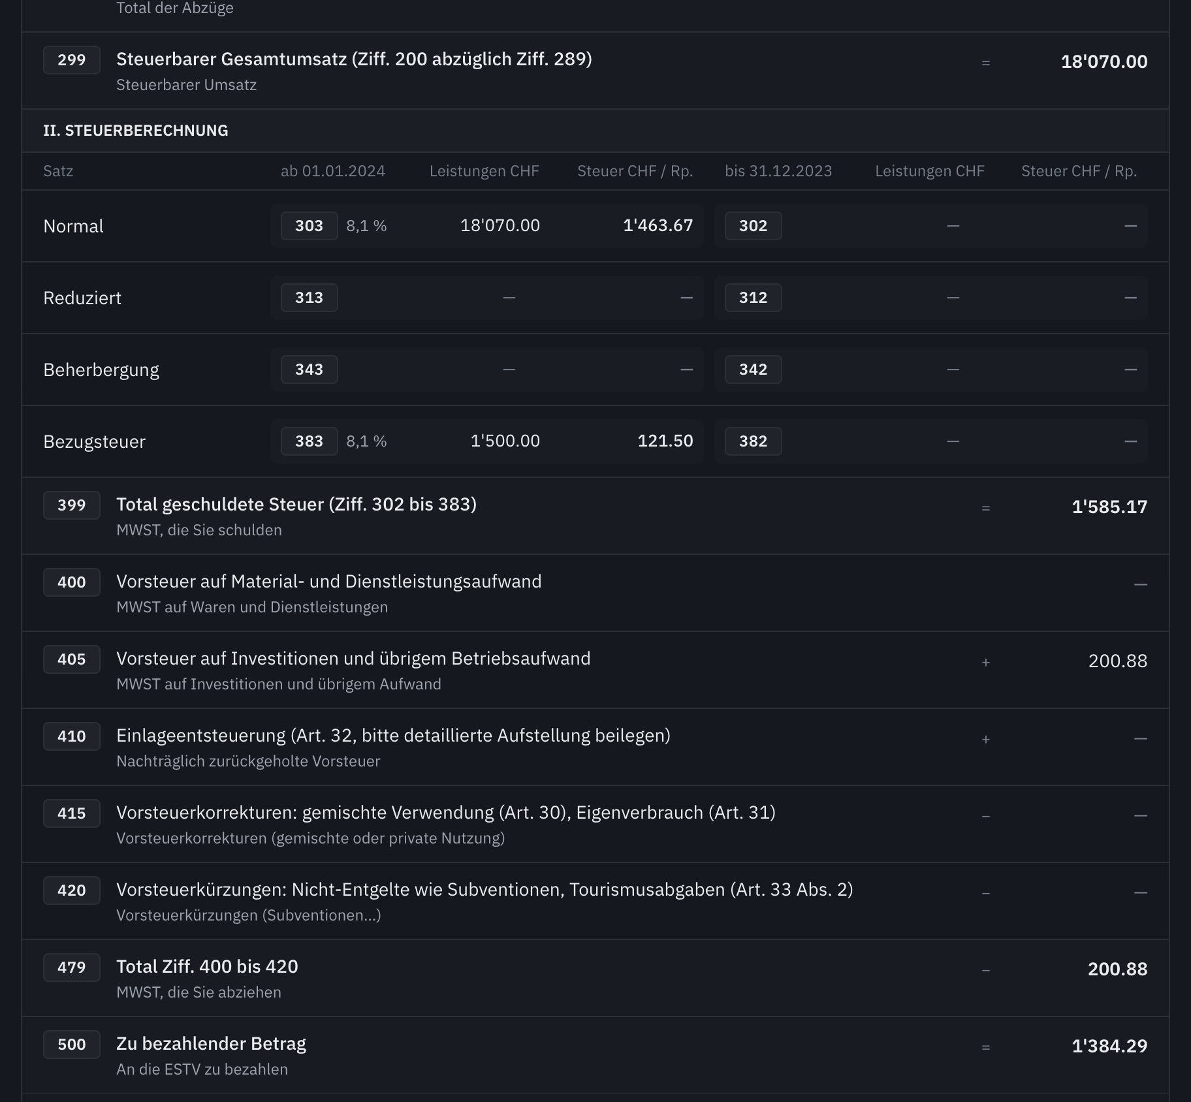Select the 200.88 value in row 405
This screenshot has width=1191, height=1102.
(1118, 661)
